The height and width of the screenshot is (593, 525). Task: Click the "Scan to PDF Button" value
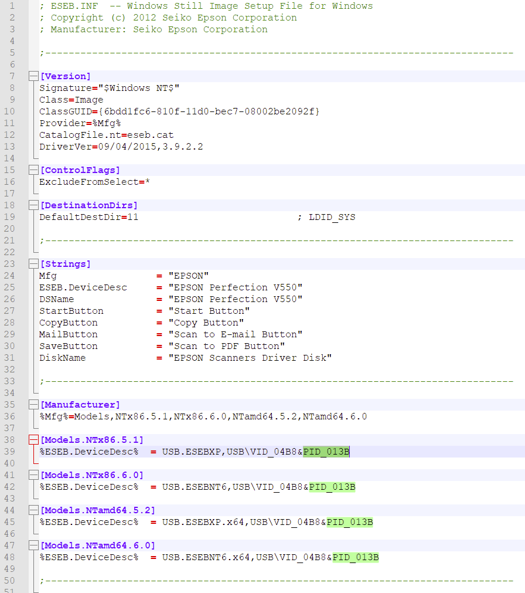click(x=227, y=345)
